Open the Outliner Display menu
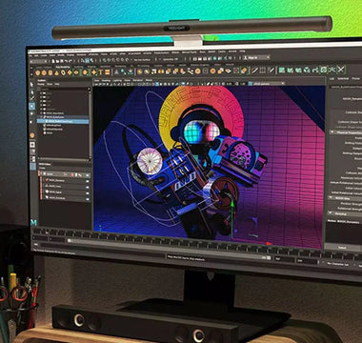The image size is (362, 343). tap(41, 84)
